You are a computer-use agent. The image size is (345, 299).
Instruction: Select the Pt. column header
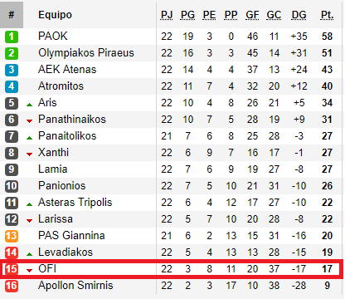click(x=327, y=15)
